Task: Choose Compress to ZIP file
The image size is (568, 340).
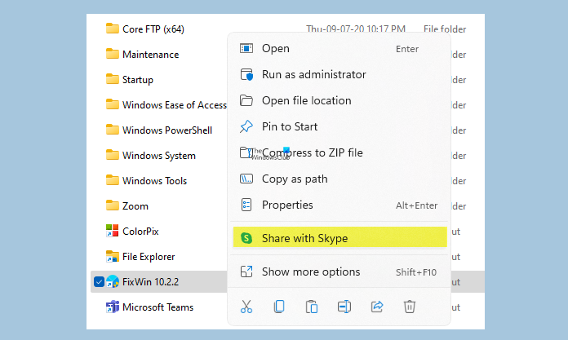Action: [x=339, y=152]
